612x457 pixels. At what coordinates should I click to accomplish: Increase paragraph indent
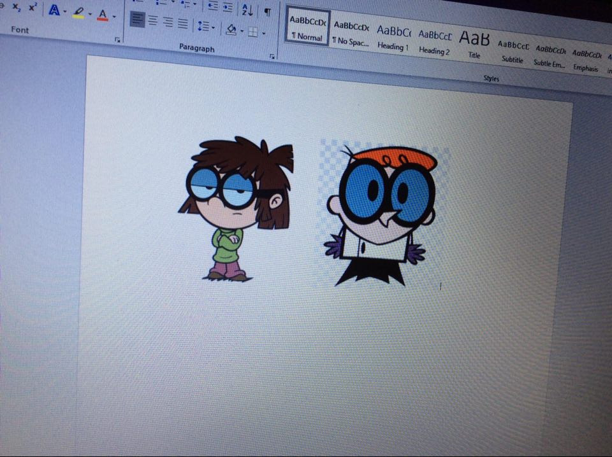pyautogui.click(x=228, y=6)
